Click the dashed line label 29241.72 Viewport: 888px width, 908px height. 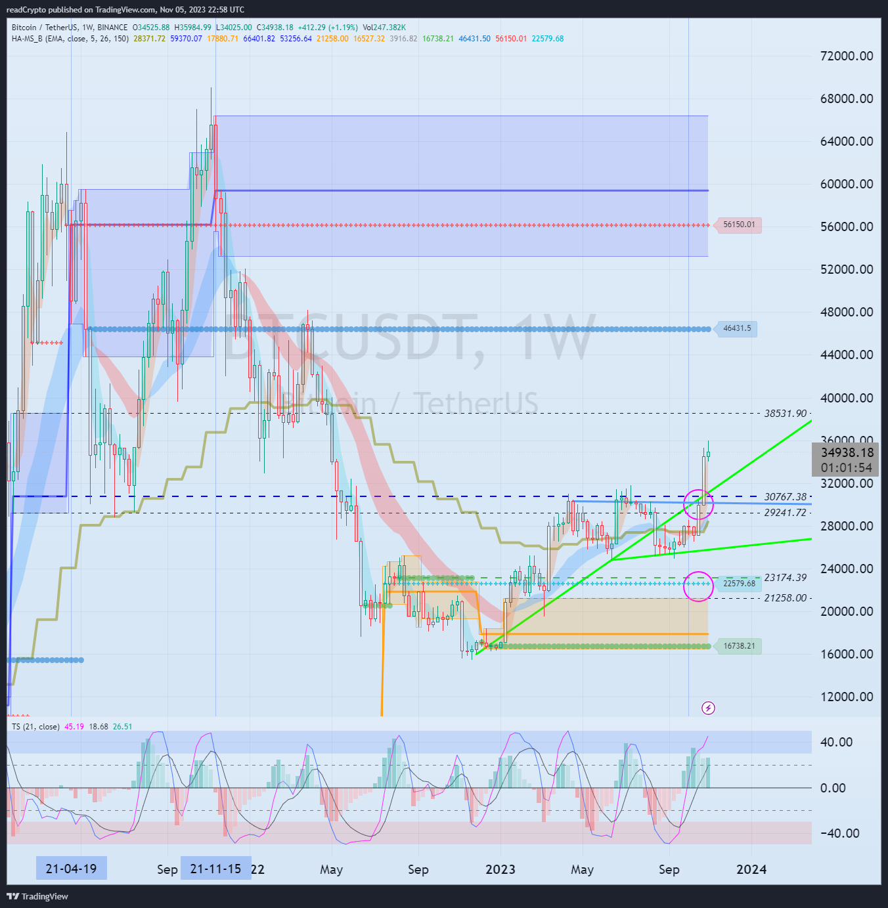point(786,513)
